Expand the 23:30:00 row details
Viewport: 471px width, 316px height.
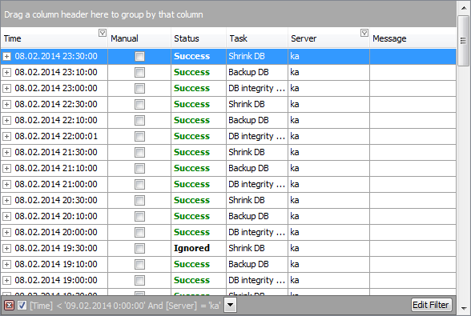(x=6, y=56)
